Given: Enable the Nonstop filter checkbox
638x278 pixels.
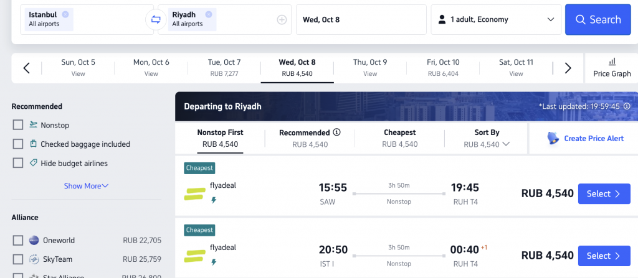Looking at the screenshot, I should 18,125.
